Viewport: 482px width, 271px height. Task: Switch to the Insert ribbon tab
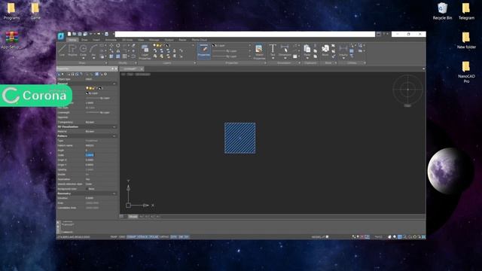tap(96, 40)
